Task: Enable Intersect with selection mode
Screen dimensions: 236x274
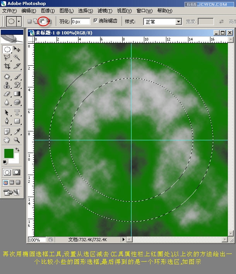Action: tap(50, 21)
